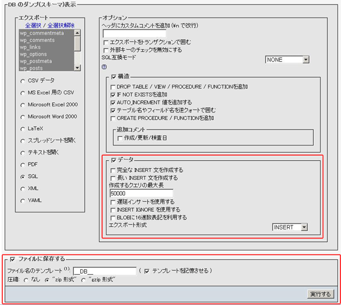
Task: Select the CSV データ export format
Action: [x=23, y=81]
